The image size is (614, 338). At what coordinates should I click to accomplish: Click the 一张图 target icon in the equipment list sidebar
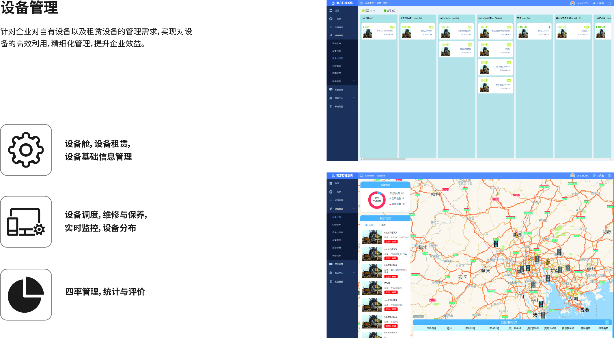point(331,19)
